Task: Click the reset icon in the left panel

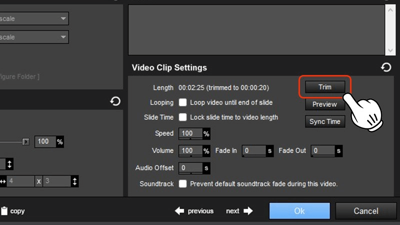Action: point(115,101)
